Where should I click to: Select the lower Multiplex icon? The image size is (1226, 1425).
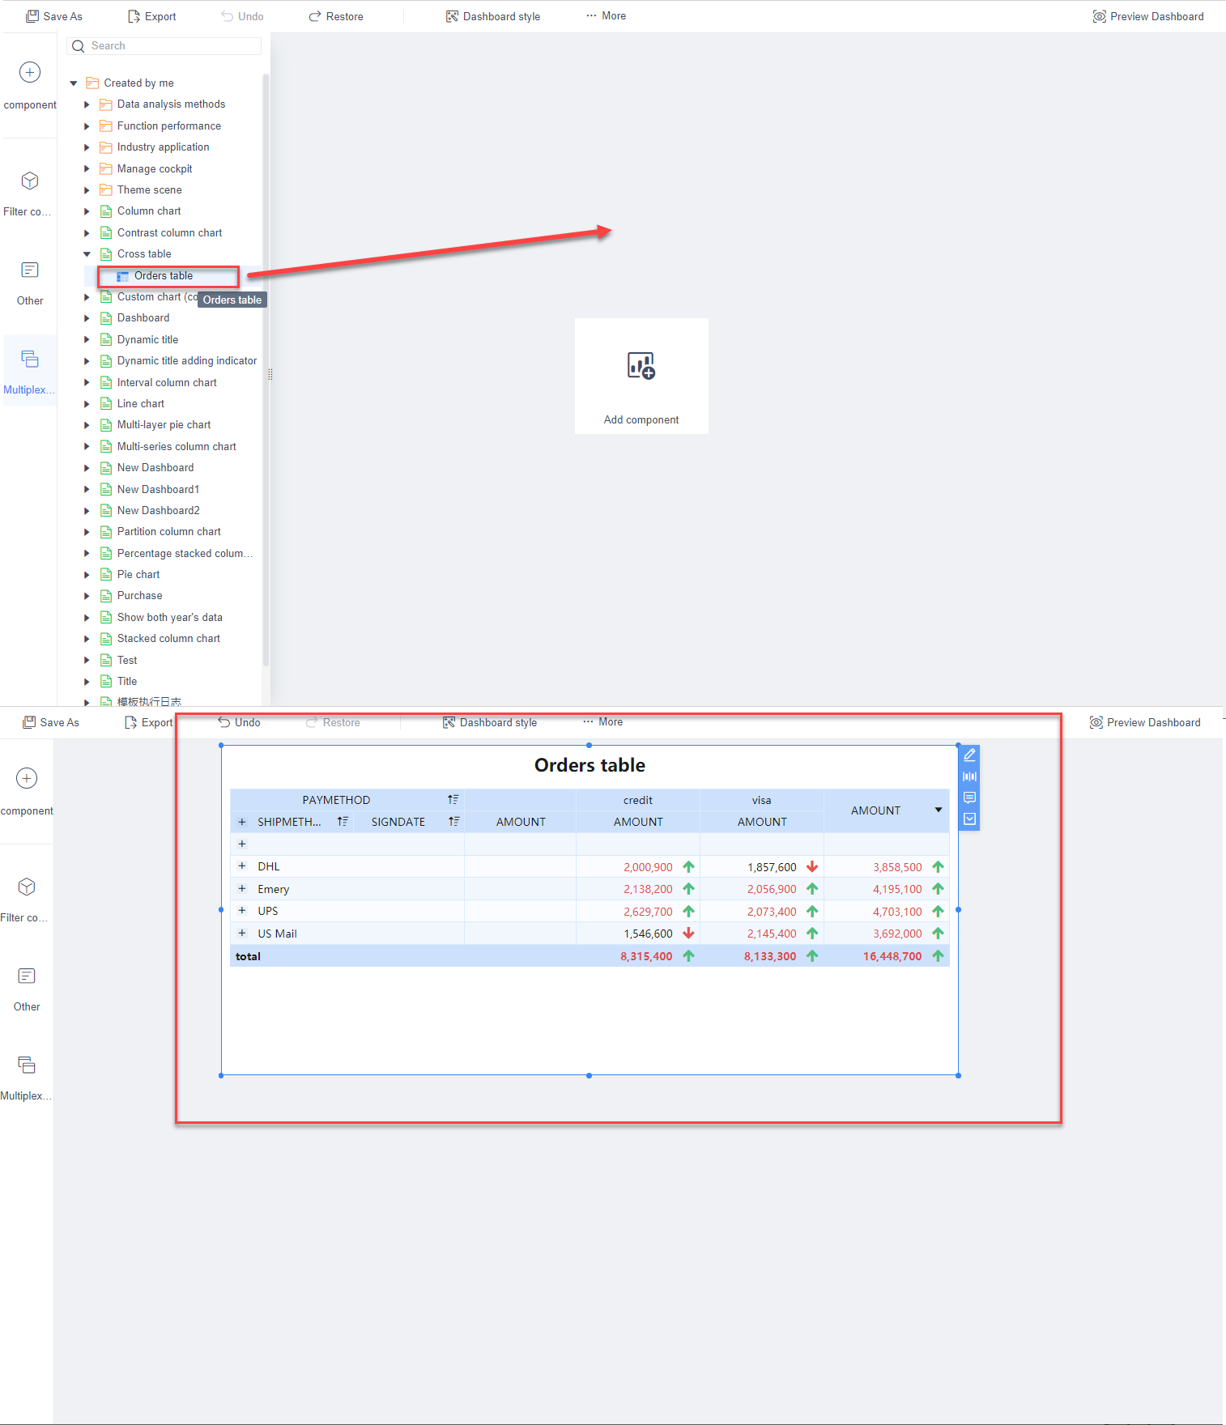point(27,1065)
